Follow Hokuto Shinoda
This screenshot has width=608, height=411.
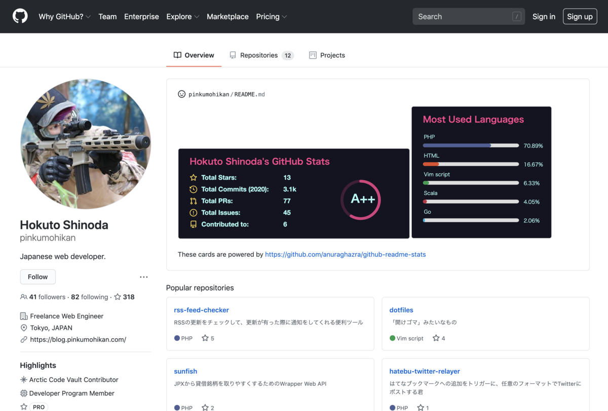point(38,277)
